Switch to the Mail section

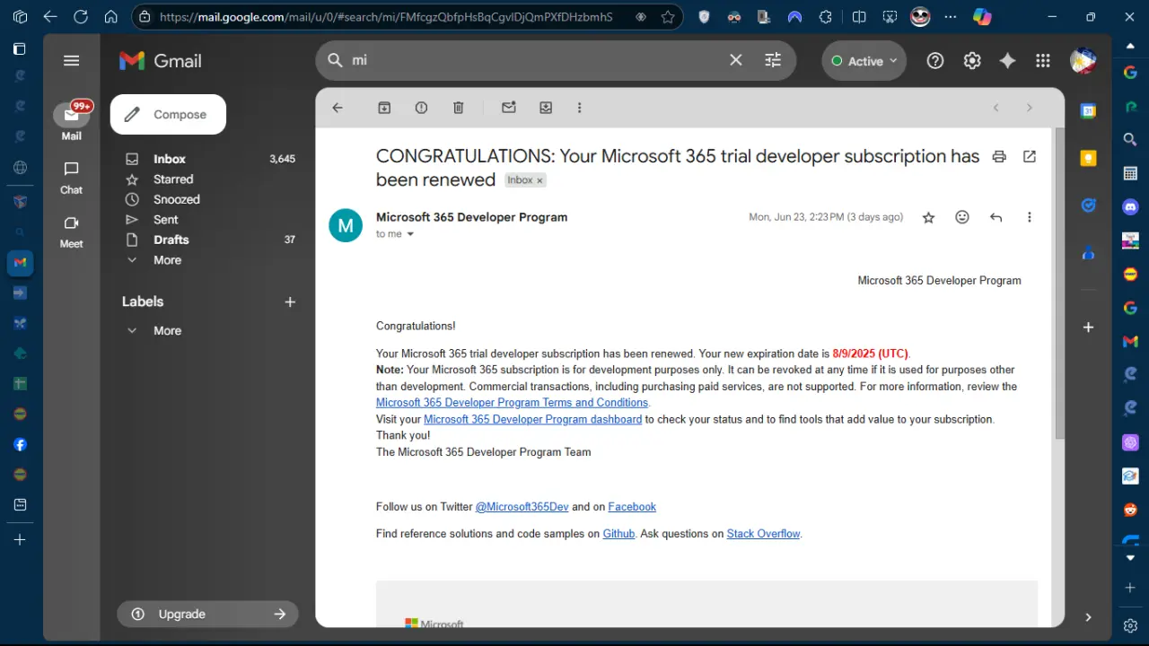[71, 121]
